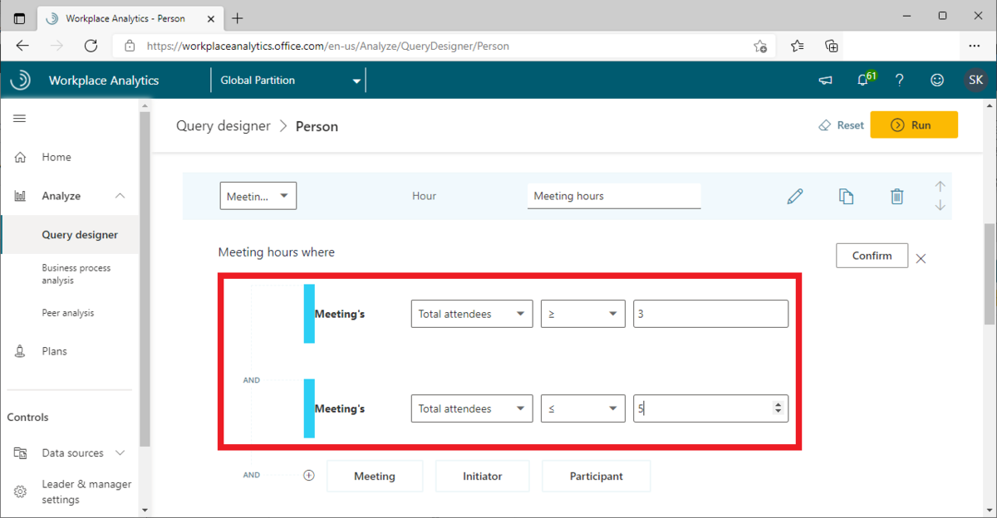Click the sidebar vertical scrollbar
The width and height of the screenshot is (997, 518).
pyautogui.click(x=145, y=280)
